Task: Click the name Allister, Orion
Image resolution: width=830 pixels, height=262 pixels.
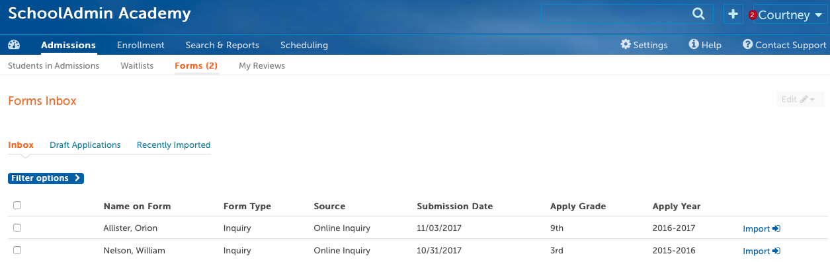Action: 131,228
